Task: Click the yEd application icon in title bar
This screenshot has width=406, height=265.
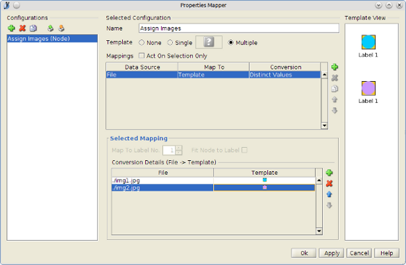Action: (x=6, y=5)
